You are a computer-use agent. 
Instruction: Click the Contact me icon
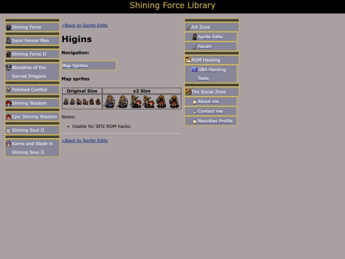194,112
